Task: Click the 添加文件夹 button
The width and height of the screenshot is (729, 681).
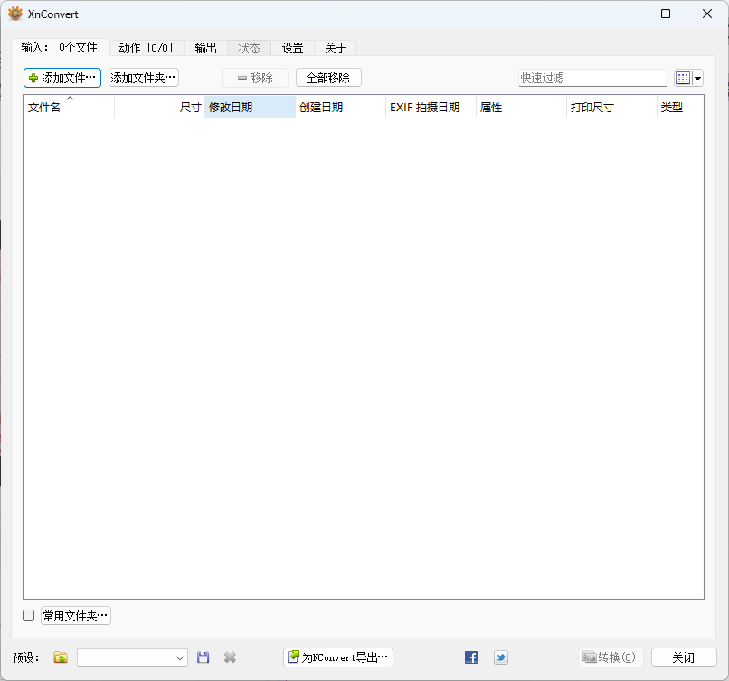Action: click(x=144, y=78)
